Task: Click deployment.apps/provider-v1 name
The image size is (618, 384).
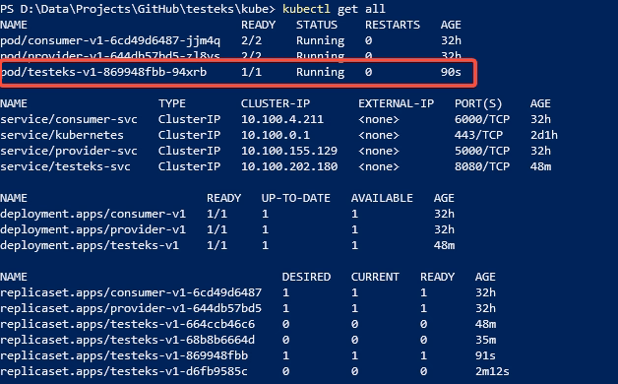Action: pyautogui.click(x=93, y=229)
